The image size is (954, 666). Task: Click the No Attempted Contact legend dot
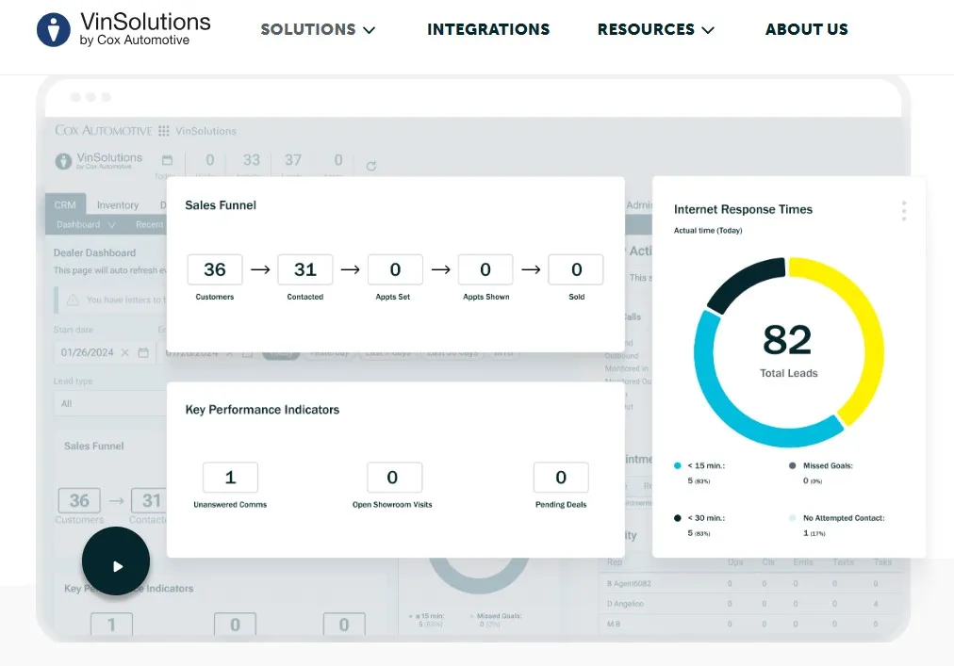pyautogui.click(x=792, y=518)
